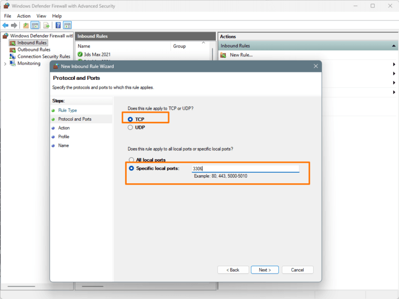Click the console tree horizontal scrollbar
Screen dimensions: 399x299
point(21,286)
